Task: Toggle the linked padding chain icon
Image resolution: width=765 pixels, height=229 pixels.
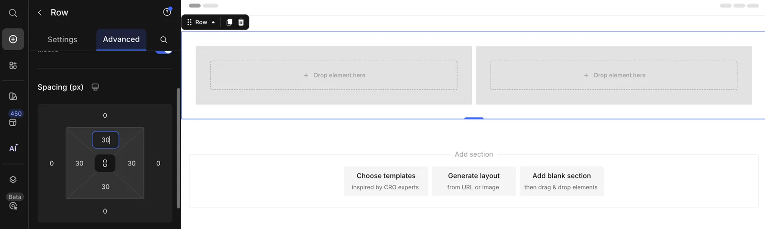Action: click(x=105, y=163)
